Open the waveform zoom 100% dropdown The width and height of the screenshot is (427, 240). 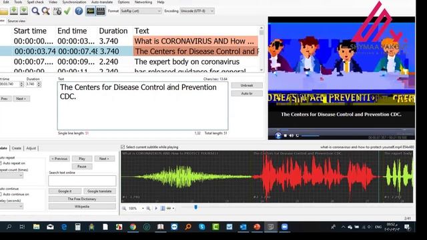[143, 209]
